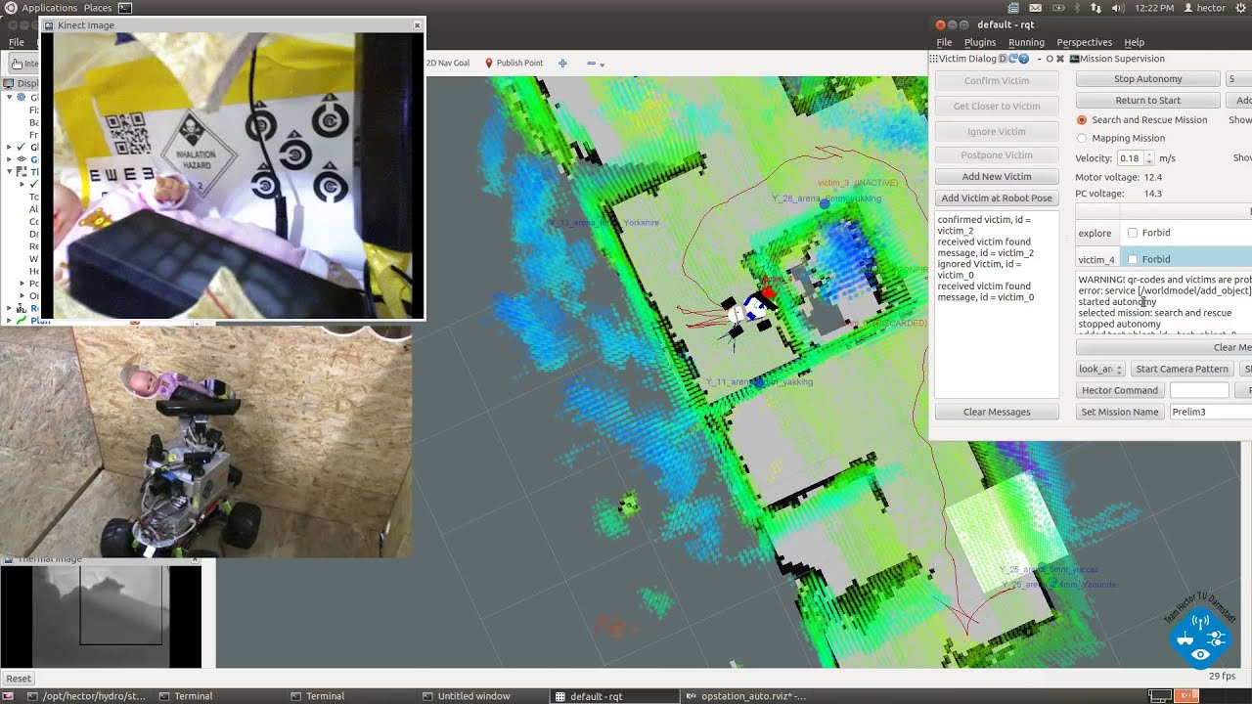1252x704 pixels.
Task: Open the rqt Help menu
Action: (x=1135, y=42)
